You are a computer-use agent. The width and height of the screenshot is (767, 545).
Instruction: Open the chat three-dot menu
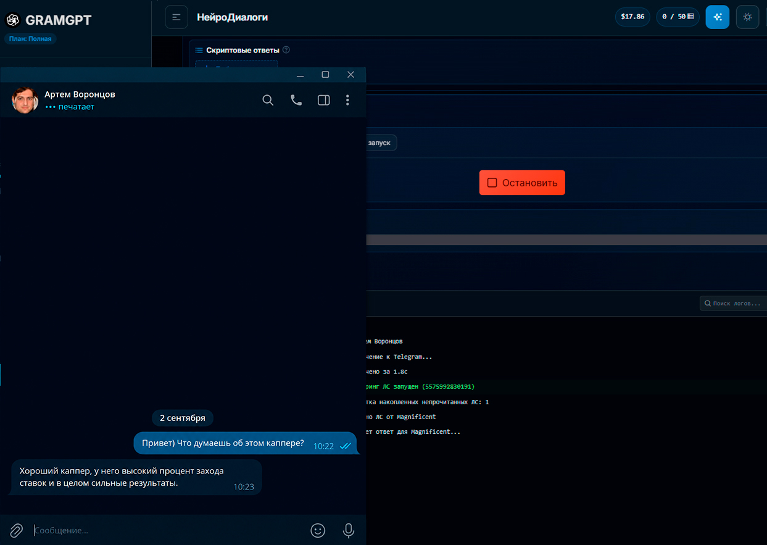[x=348, y=100]
